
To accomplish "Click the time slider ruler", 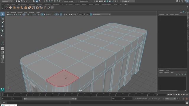I will click(x=79, y=95).
